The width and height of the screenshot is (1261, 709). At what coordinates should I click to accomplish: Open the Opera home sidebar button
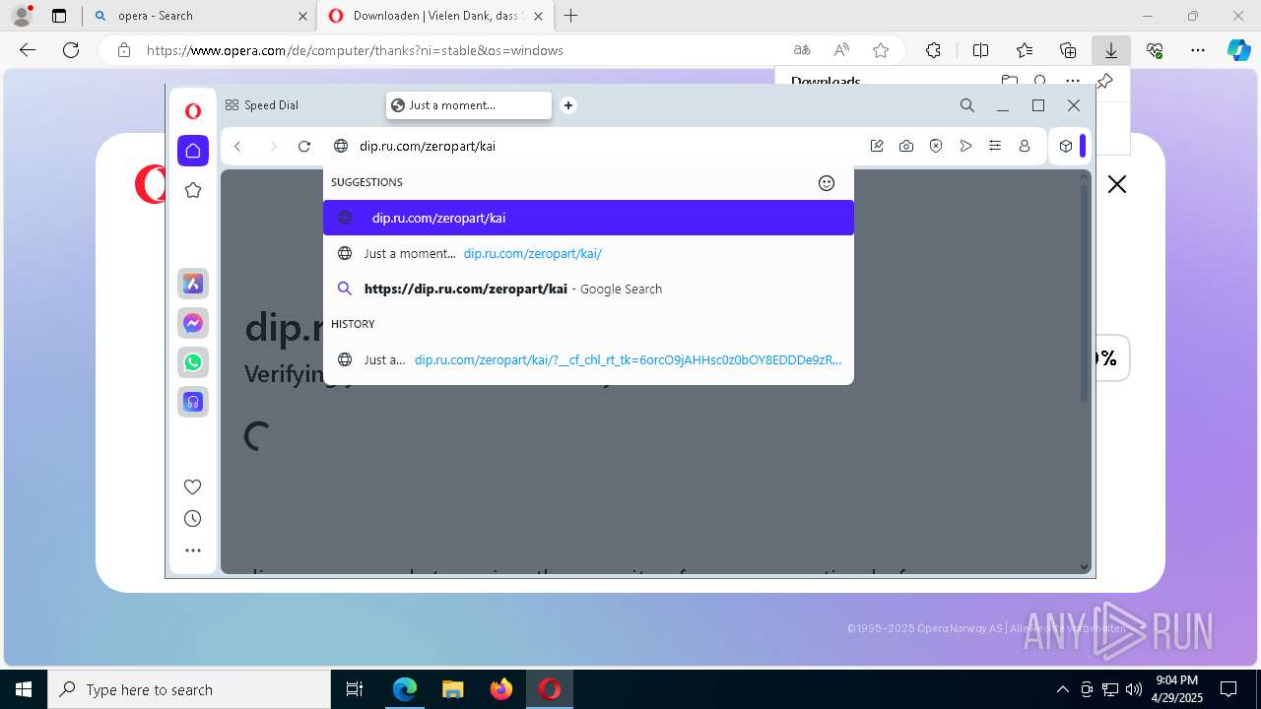(193, 151)
